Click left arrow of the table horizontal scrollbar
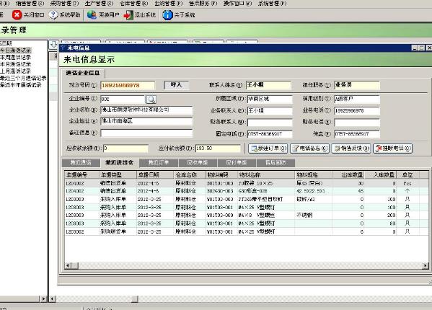Viewport: 432px width, 310px height. pos(68,266)
